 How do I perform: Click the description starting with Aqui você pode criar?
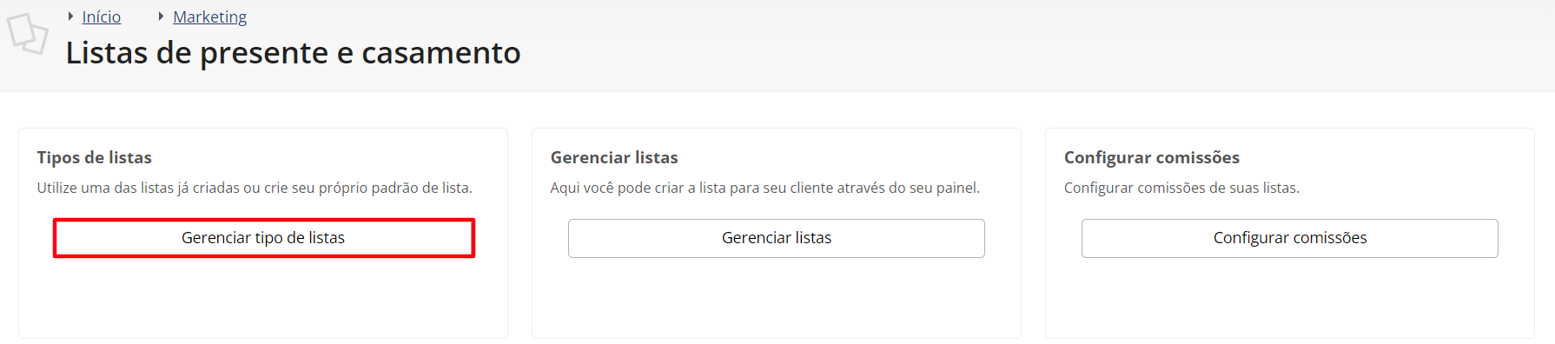764,188
